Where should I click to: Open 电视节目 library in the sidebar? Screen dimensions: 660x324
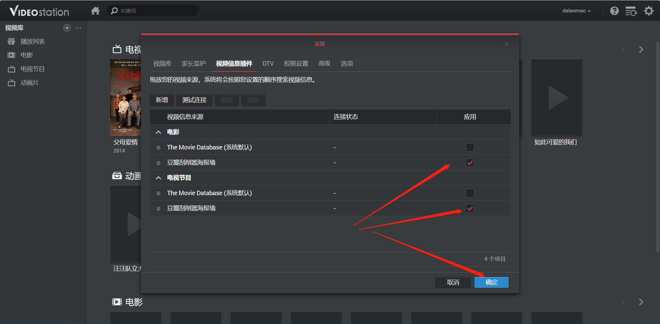[x=33, y=69]
